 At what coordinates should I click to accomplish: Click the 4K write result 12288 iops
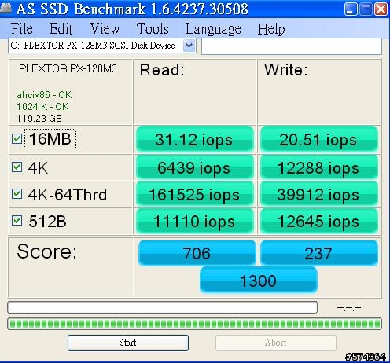pos(318,167)
